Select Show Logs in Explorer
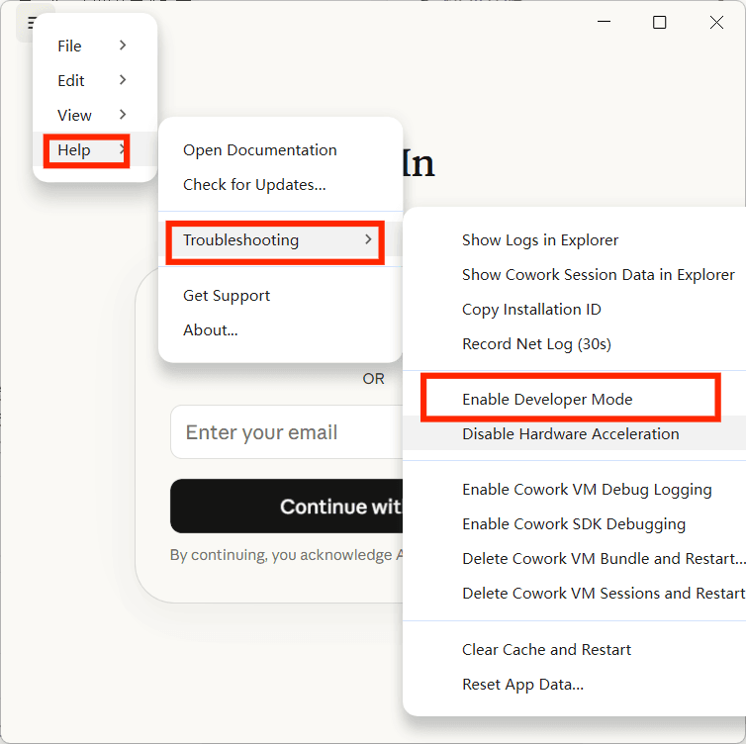 click(x=574, y=240)
